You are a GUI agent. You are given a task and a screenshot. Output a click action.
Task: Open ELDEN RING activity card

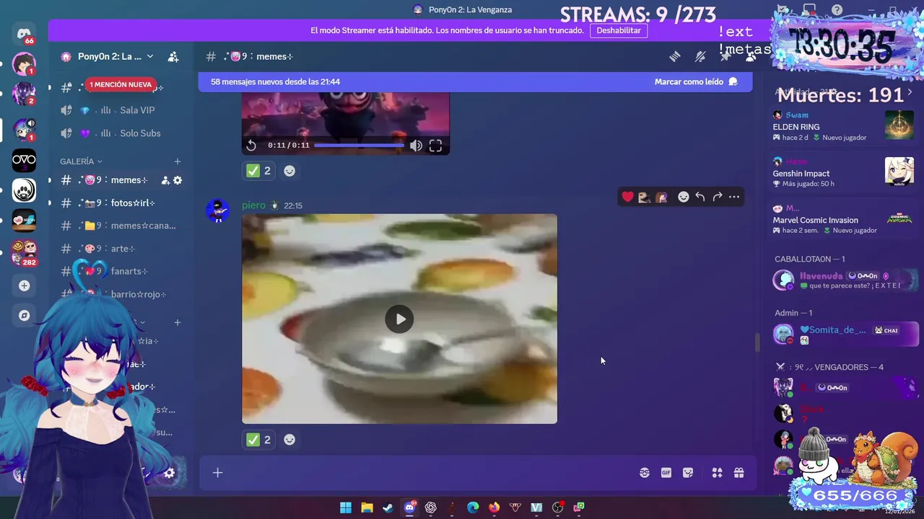pos(843,126)
